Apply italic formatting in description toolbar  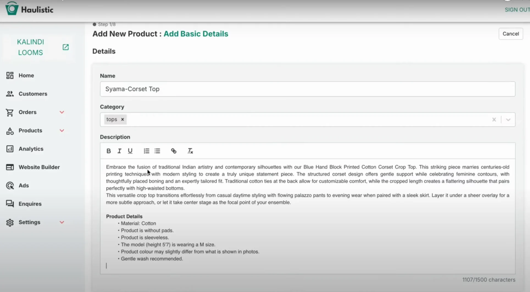pyautogui.click(x=119, y=151)
